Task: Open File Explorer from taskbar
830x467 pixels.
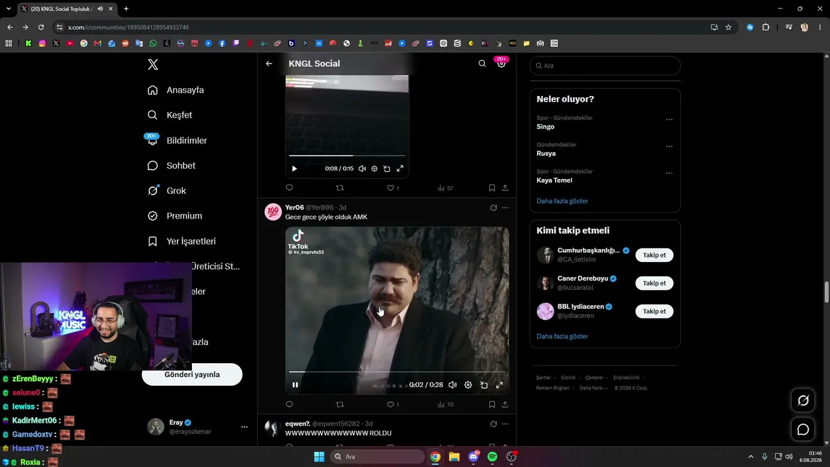Action: pyautogui.click(x=454, y=457)
